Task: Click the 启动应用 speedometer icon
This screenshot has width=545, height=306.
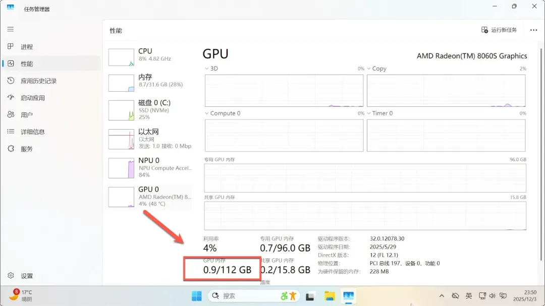Action: click(x=11, y=97)
